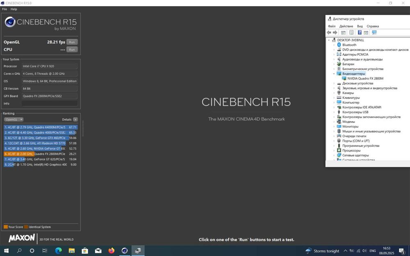Open File Explorer from taskbar

click(72, 251)
